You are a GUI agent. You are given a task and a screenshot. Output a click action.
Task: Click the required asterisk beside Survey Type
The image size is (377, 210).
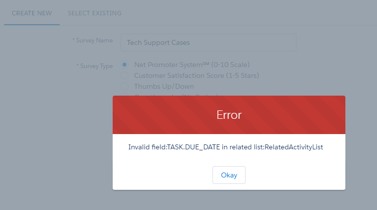pos(78,65)
